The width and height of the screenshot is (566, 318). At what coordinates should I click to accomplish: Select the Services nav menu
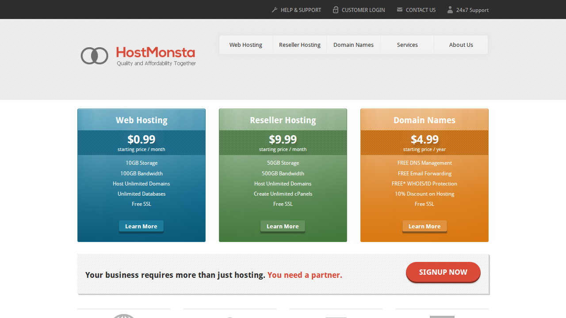pyautogui.click(x=407, y=45)
